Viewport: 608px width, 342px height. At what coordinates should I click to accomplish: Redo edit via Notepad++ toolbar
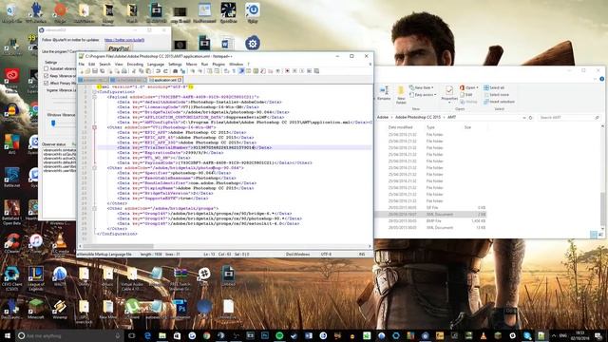pos(166,71)
